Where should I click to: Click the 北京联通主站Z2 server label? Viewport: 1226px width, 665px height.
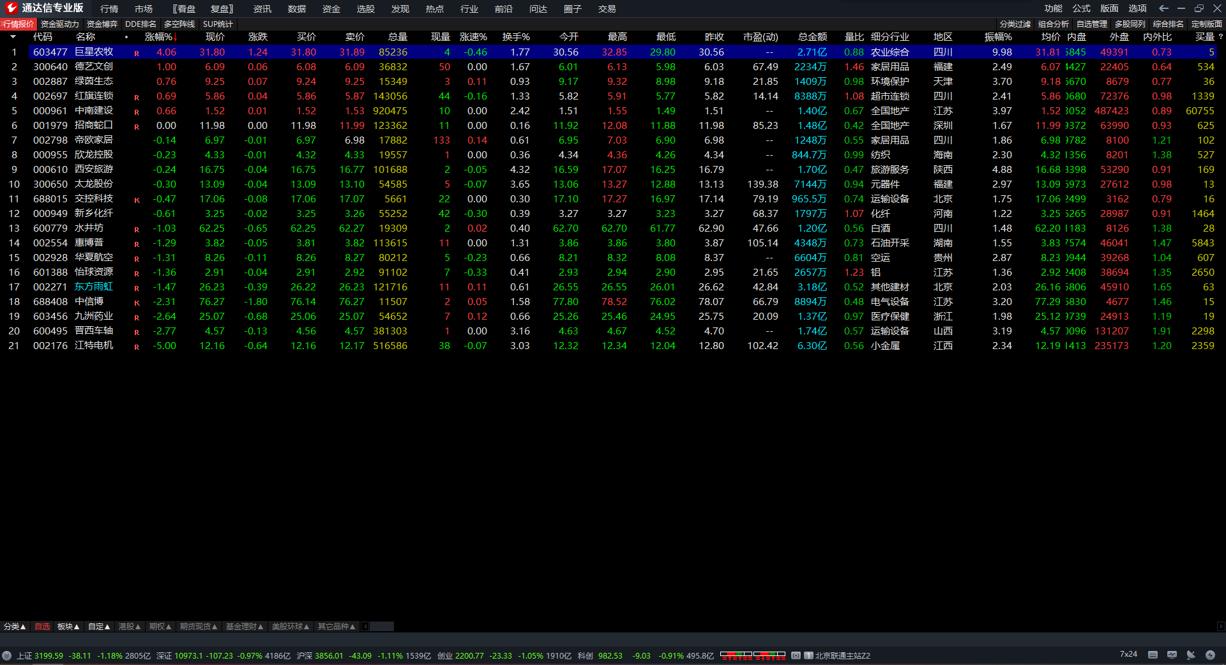click(x=842, y=655)
